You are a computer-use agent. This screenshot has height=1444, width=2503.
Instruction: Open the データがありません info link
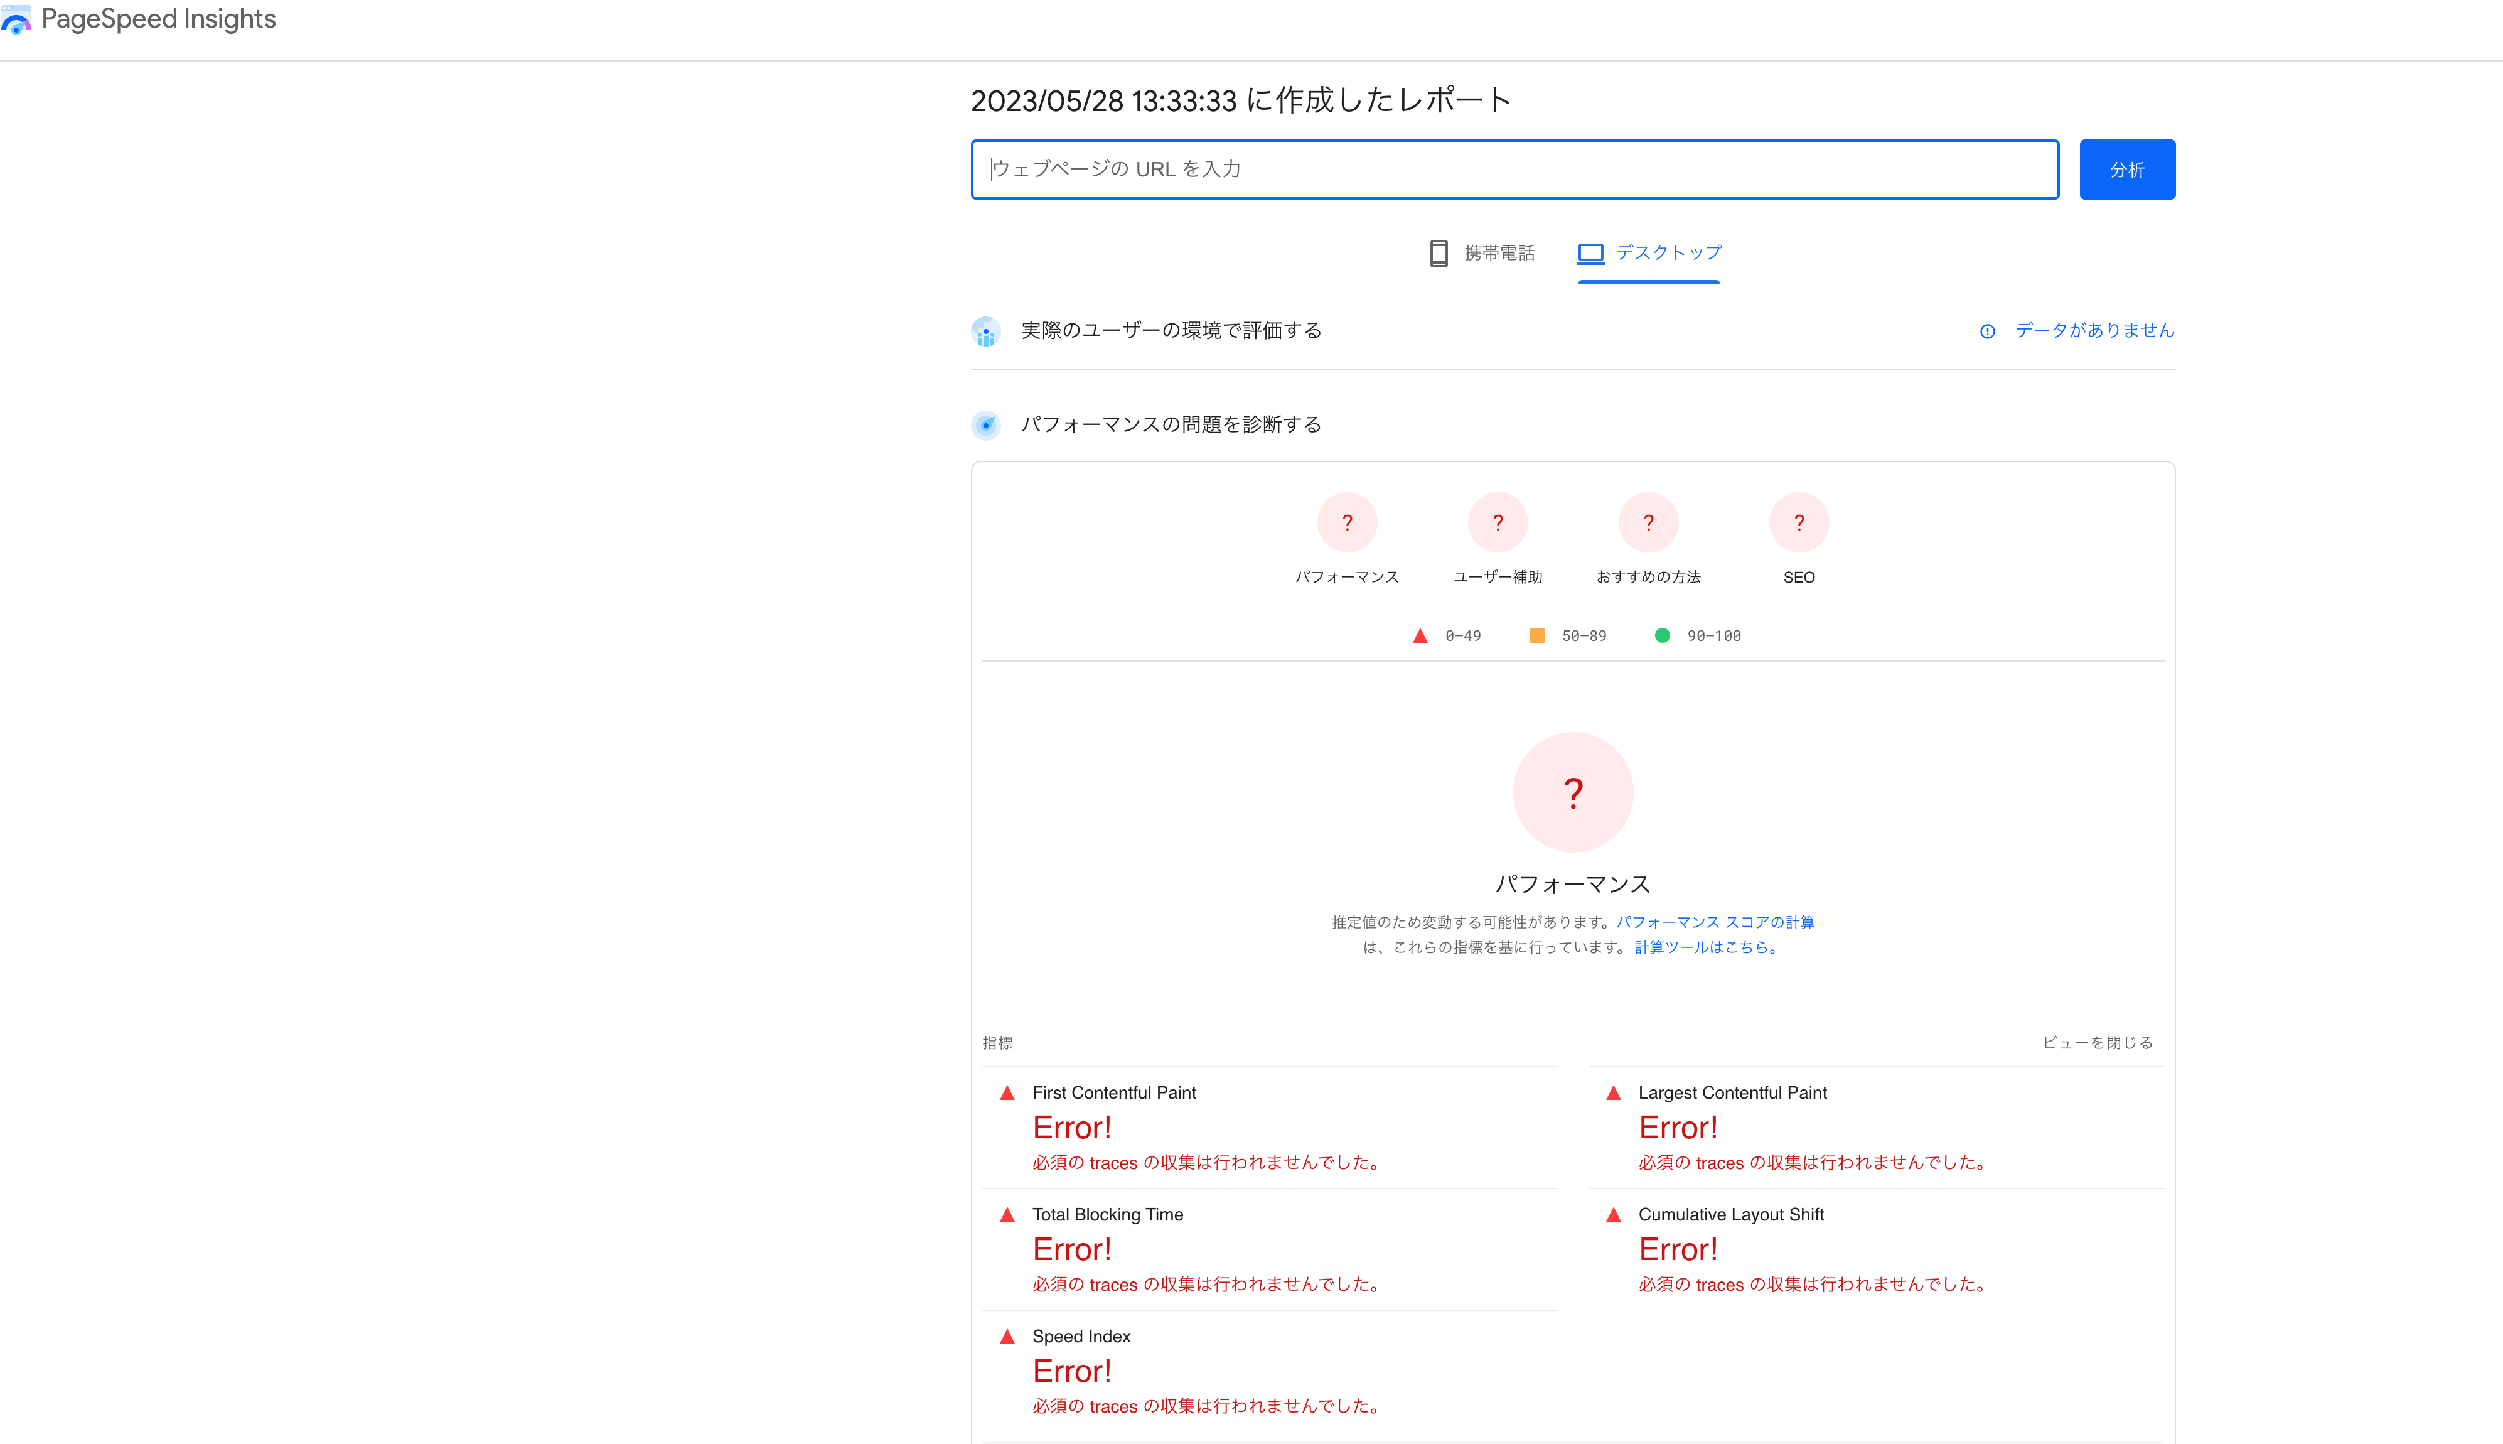pyautogui.click(x=2094, y=330)
